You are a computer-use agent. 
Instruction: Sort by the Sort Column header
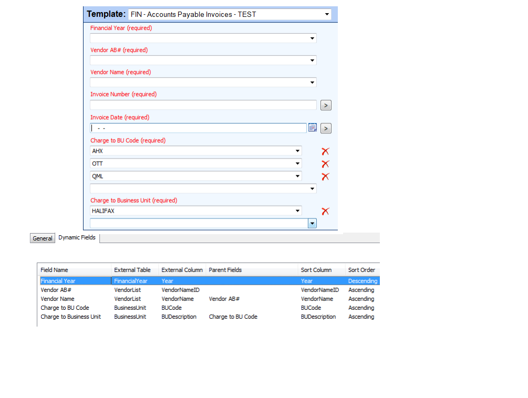tap(322, 270)
